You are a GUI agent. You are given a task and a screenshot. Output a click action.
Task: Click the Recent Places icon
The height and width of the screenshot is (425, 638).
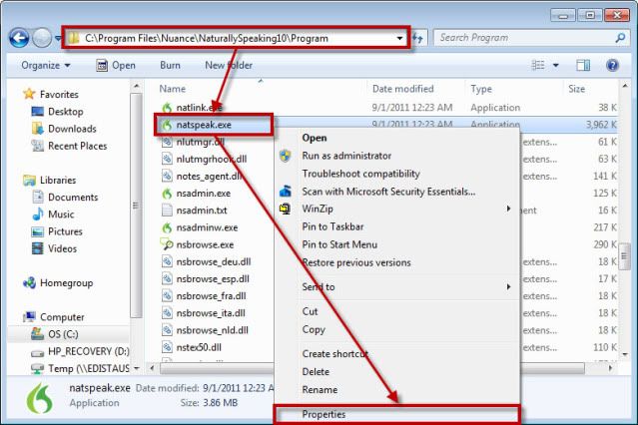(x=37, y=146)
